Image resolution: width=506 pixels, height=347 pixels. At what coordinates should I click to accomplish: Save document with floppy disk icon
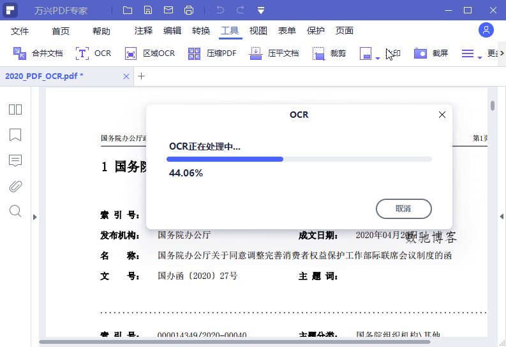point(148,10)
